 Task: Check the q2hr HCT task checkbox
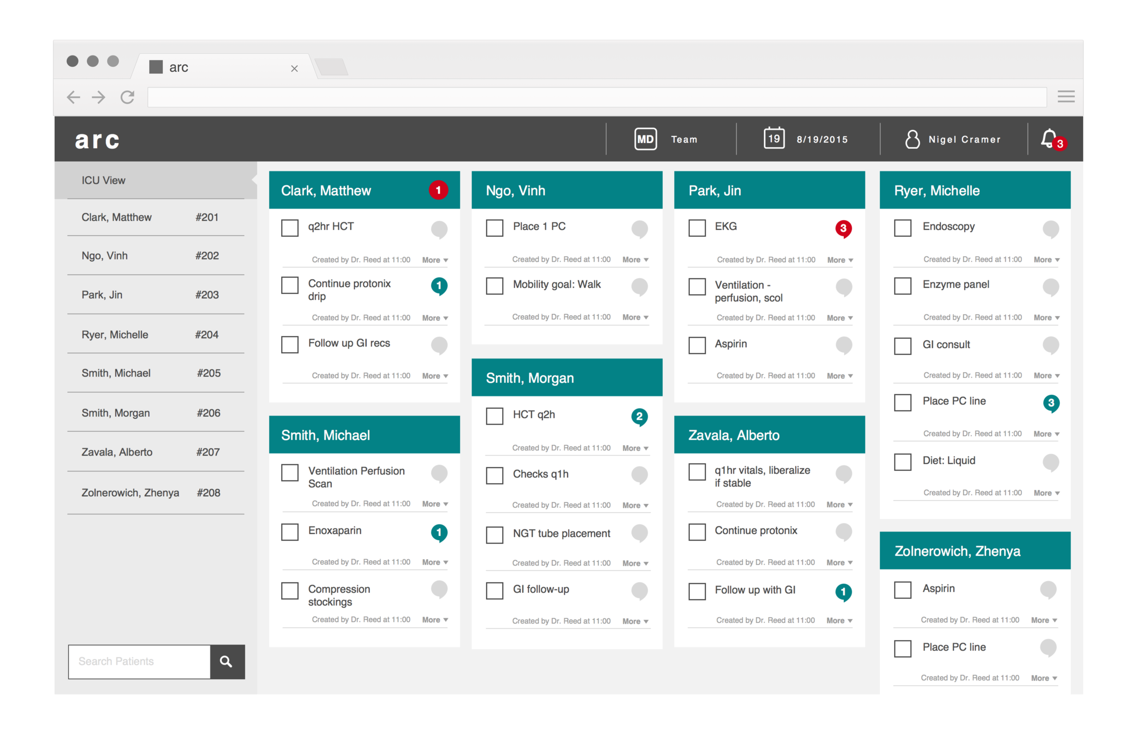(290, 228)
